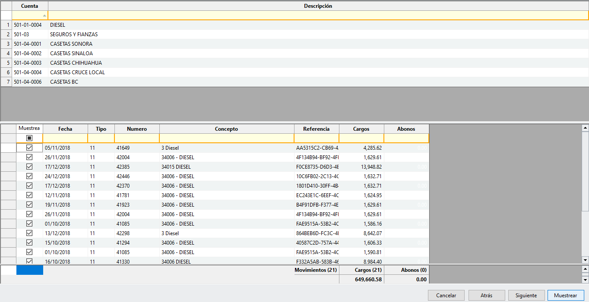Click the Descripción column header
Screen dimensions: 589x302
point(318,6)
